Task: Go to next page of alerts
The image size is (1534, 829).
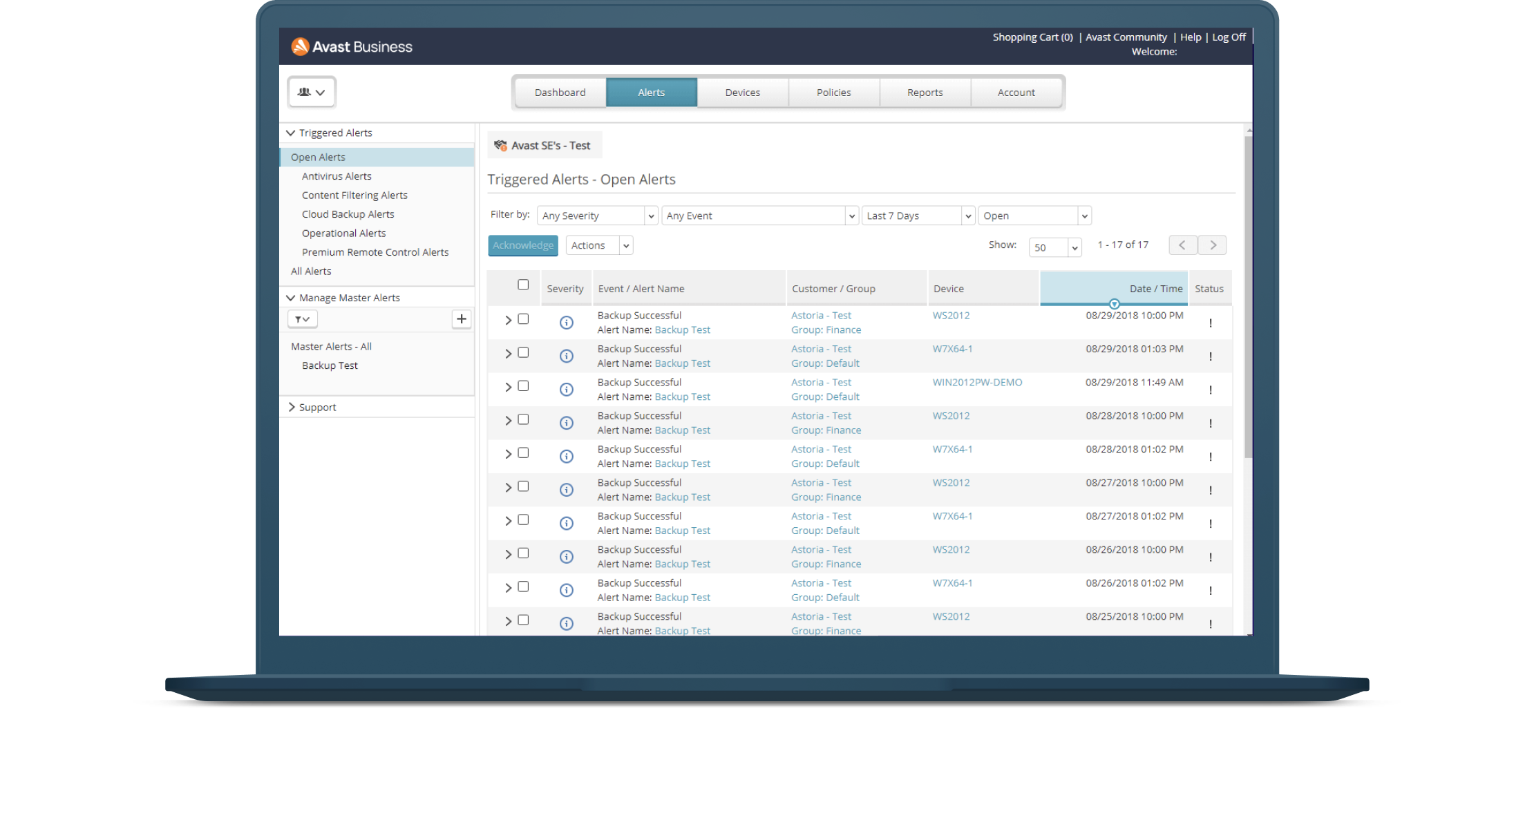Action: click(1213, 245)
